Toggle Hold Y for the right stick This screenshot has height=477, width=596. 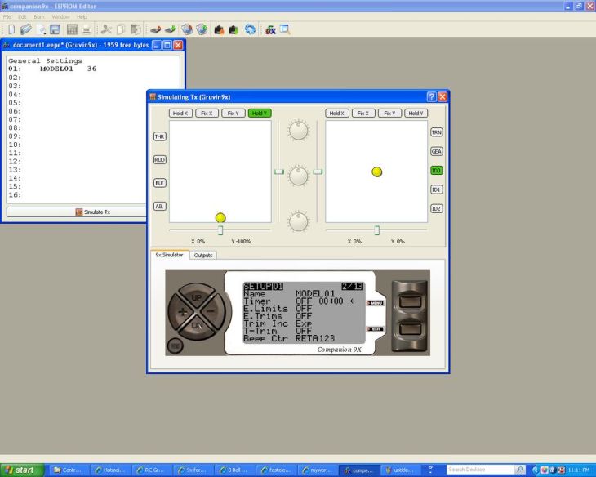click(416, 113)
